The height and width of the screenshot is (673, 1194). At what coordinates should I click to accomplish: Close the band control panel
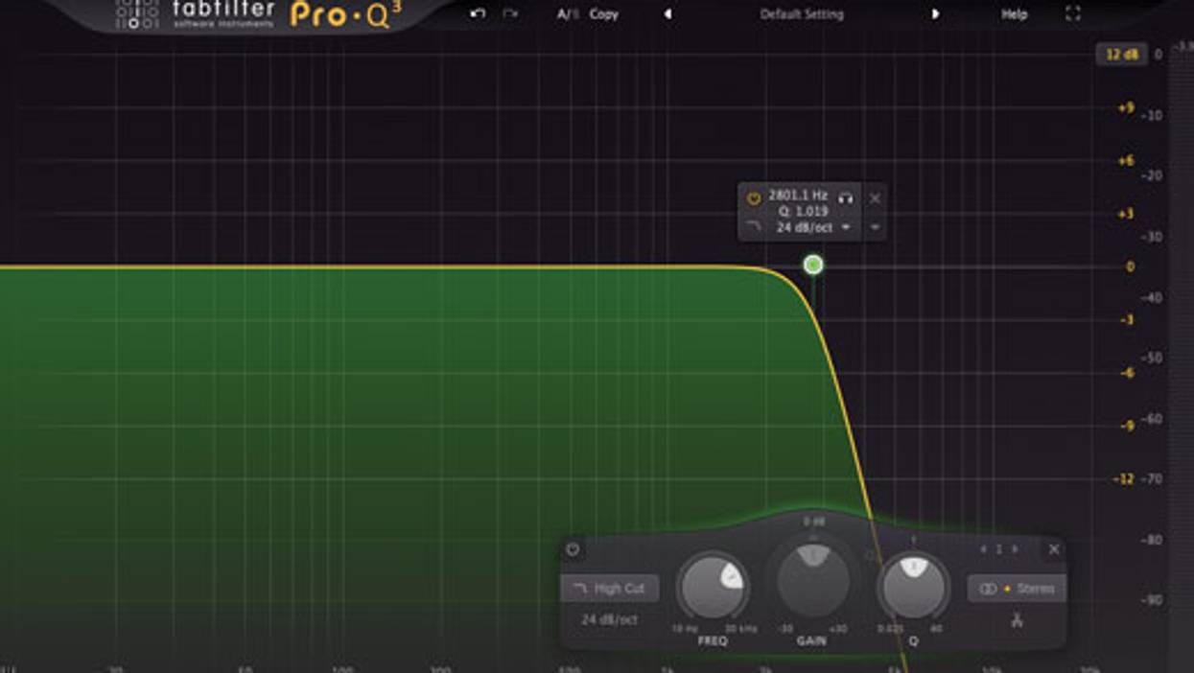coord(1054,549)
